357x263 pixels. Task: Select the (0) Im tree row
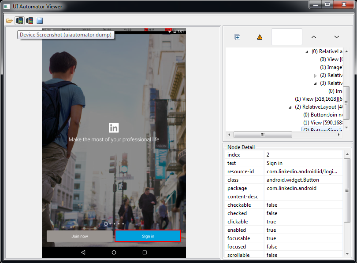tap(335, 91)
